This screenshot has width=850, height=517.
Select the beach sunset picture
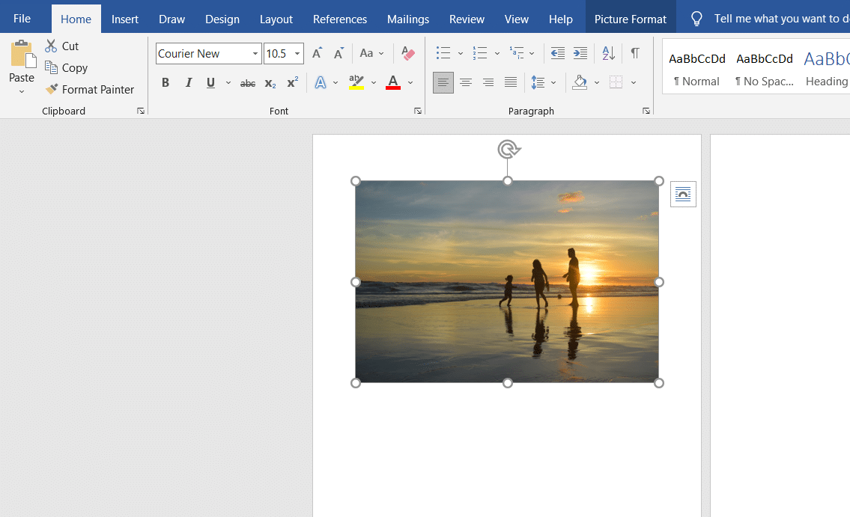click(507, 281)
